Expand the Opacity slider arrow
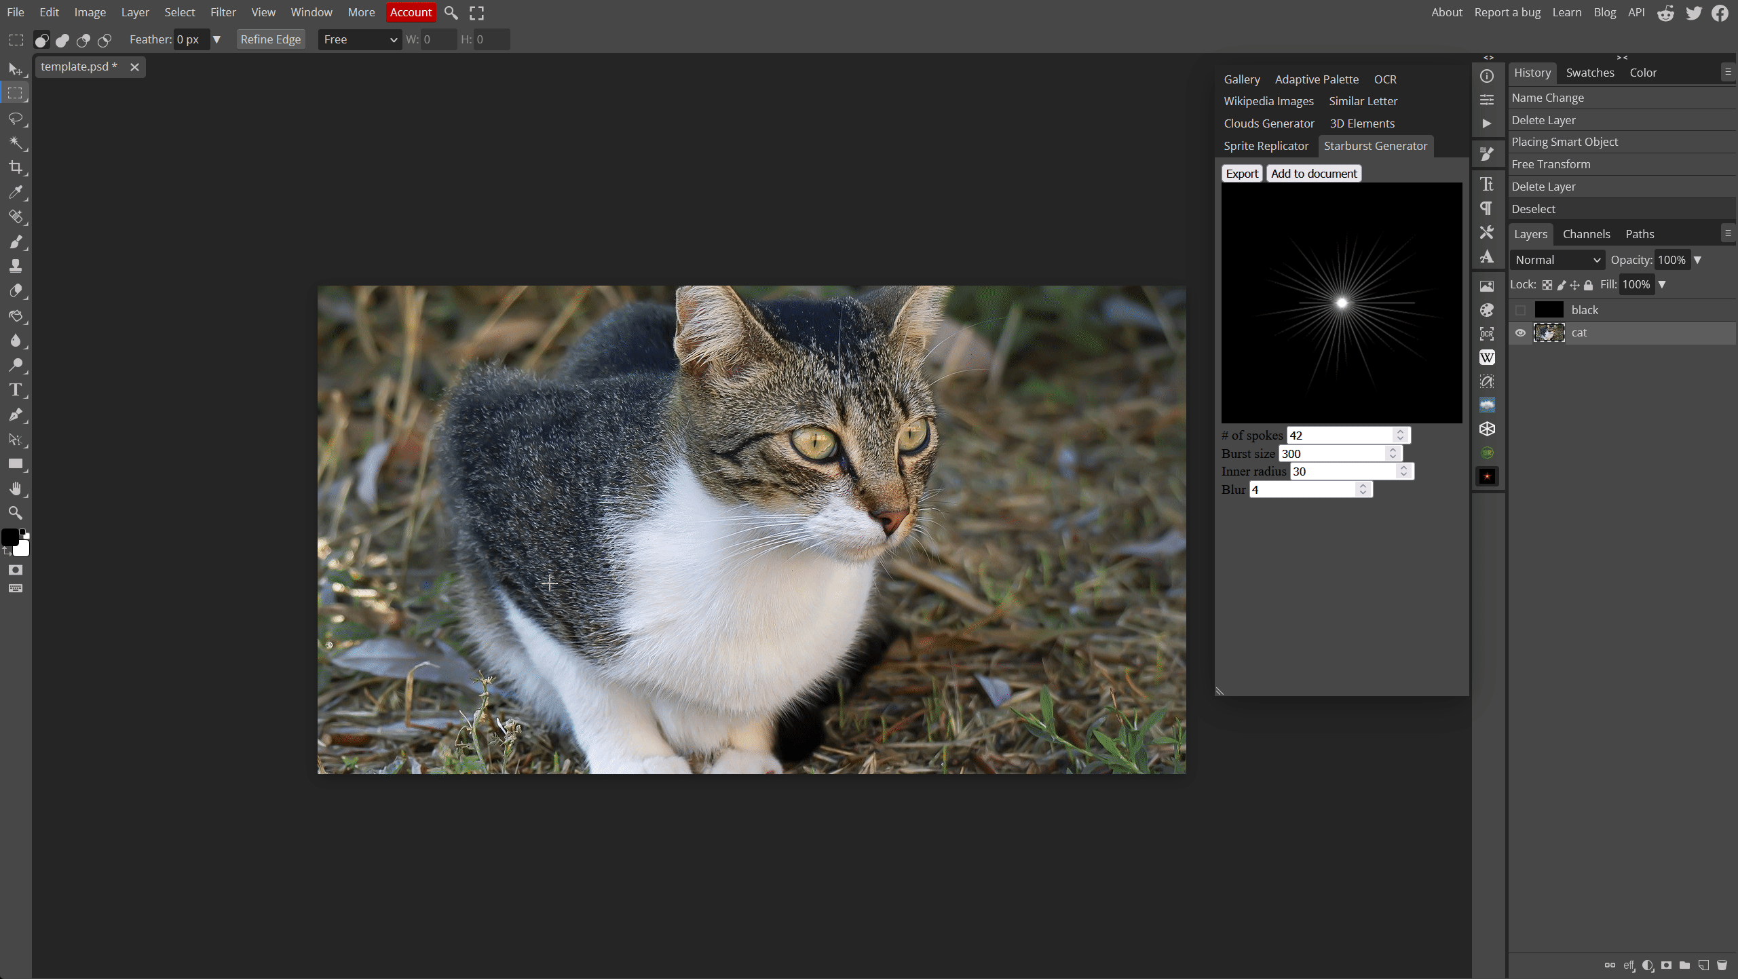Image resolution: width=1738 pixels, height=979 pixels. tap(1697, 260)
